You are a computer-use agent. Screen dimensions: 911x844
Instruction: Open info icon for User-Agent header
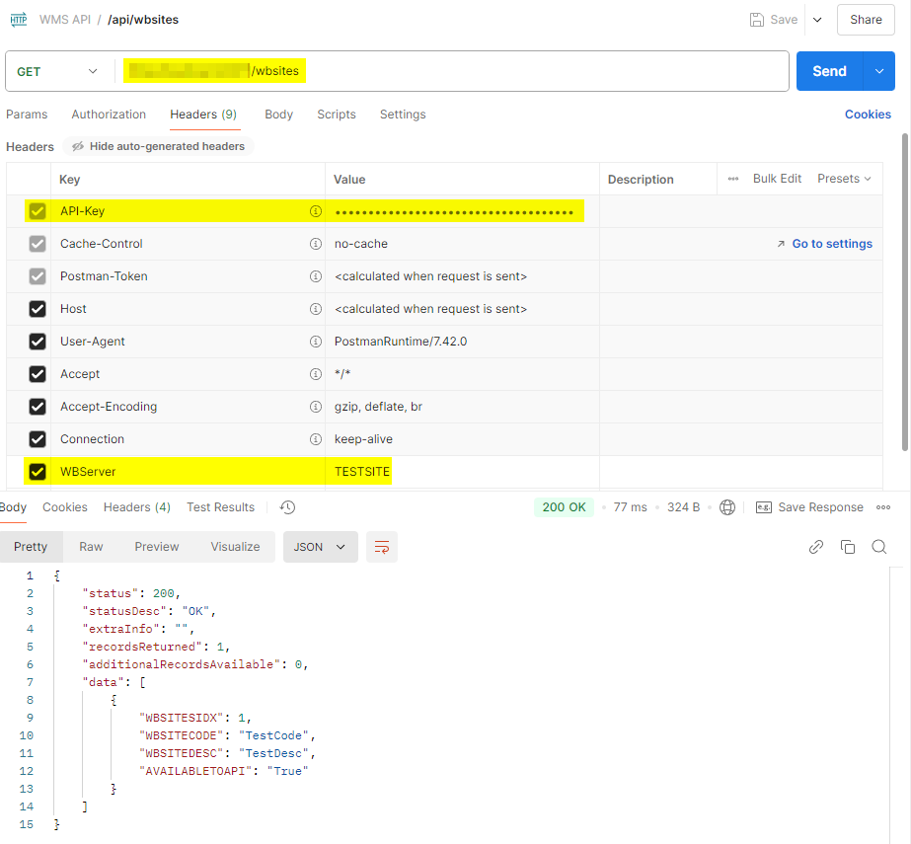pos(316,342)
